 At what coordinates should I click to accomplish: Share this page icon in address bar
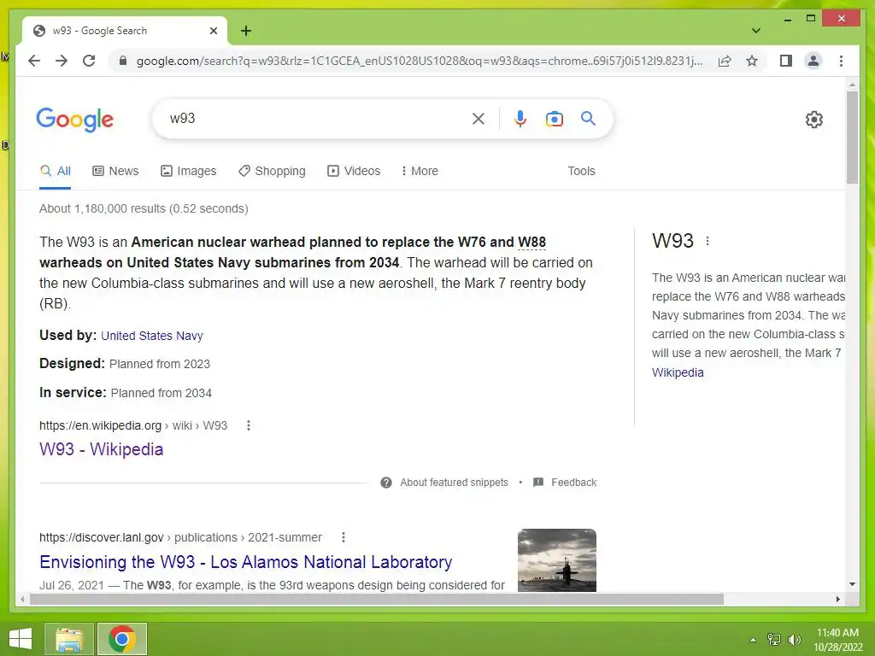tap(725, 61)
